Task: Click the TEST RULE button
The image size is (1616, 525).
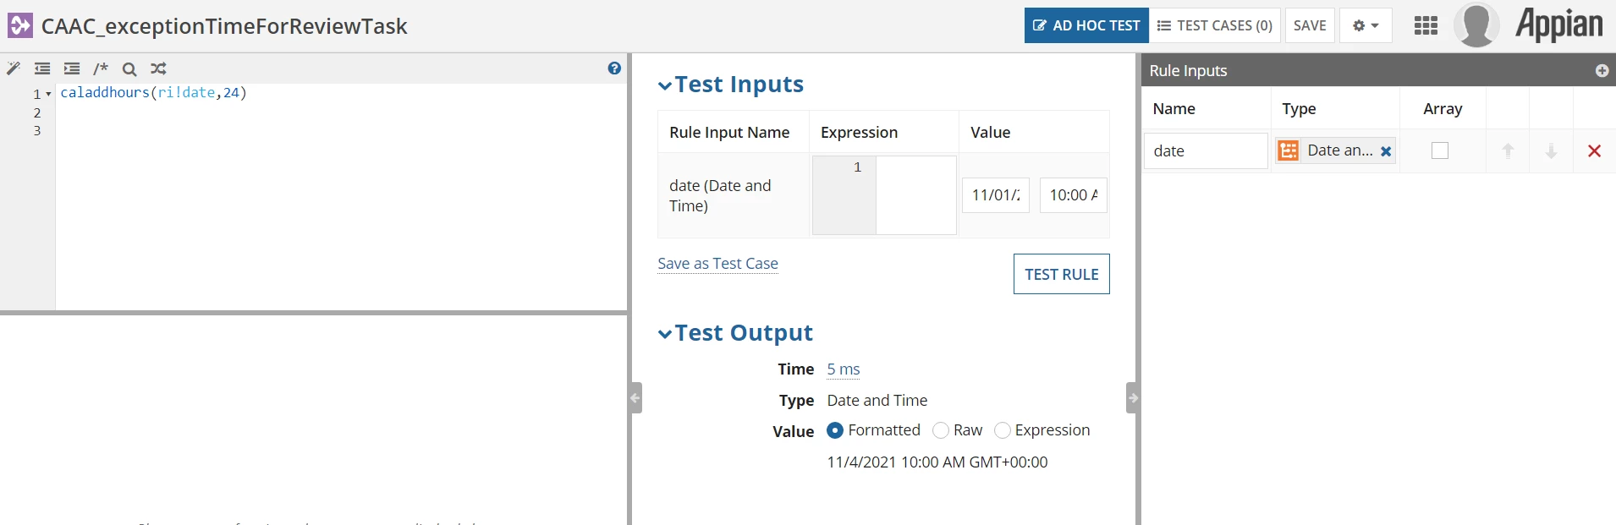Action: (x=1061, y=274)
